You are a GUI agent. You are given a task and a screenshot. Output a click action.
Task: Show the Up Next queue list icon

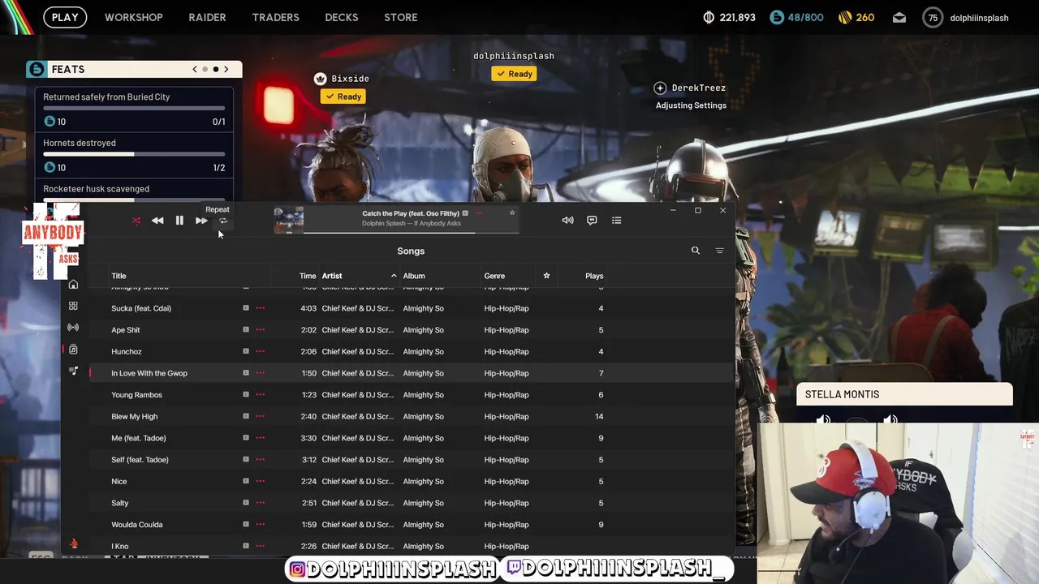(x=616, y=221)
